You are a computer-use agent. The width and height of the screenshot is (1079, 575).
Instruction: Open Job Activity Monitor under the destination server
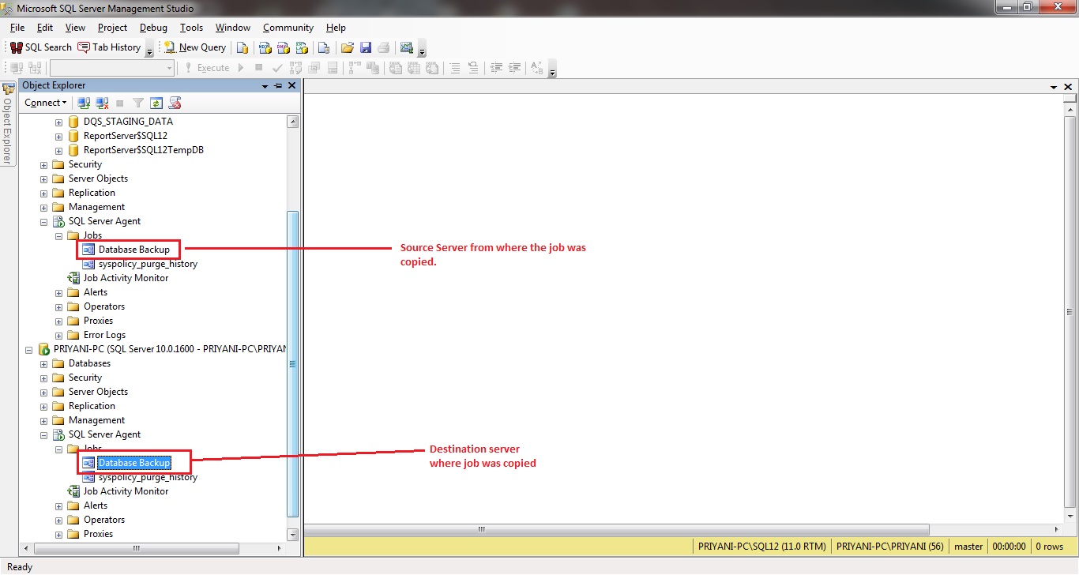125,490
